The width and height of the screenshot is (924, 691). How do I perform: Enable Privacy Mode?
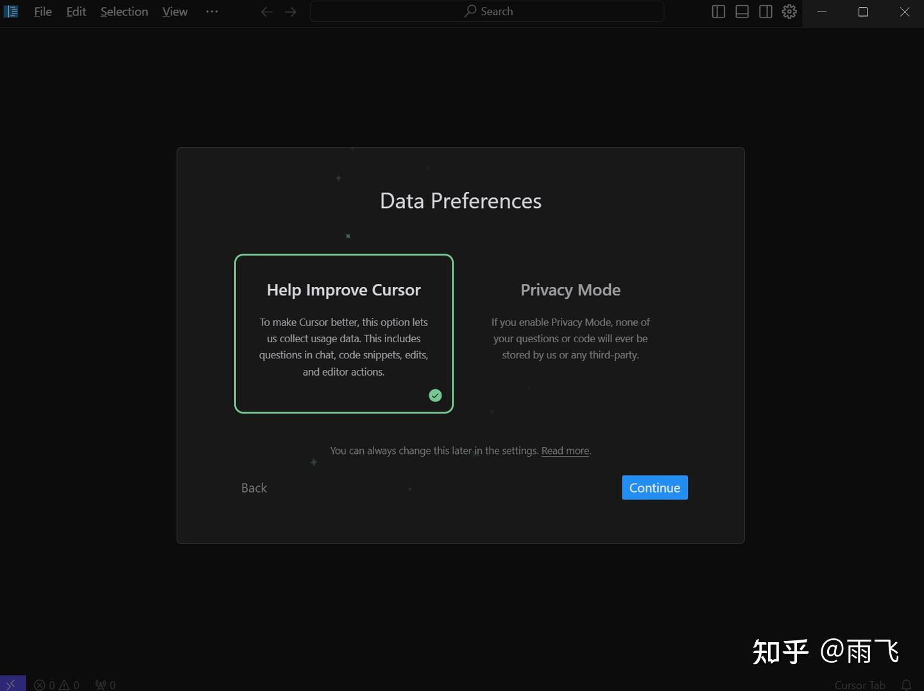coord(570,321)
